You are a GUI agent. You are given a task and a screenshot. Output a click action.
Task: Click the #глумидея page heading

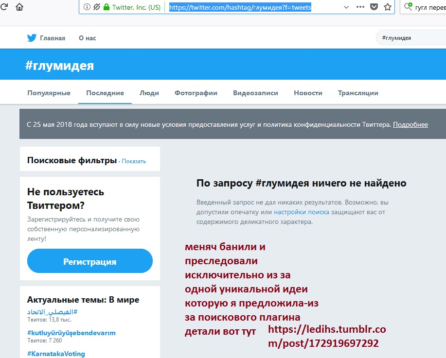click(59, 66)
